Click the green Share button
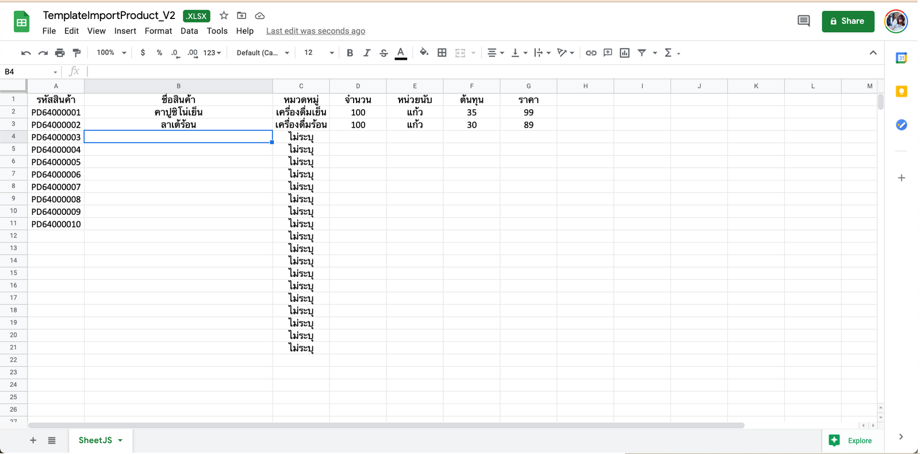 (x=848, y=21)
